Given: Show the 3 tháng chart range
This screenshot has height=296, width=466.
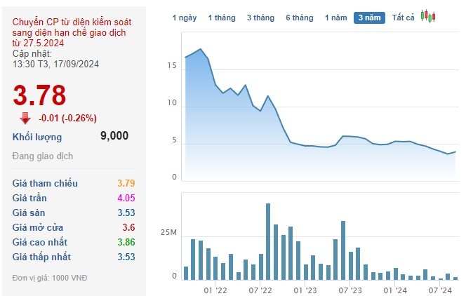Looking at the screenshot, I should 260,17.
